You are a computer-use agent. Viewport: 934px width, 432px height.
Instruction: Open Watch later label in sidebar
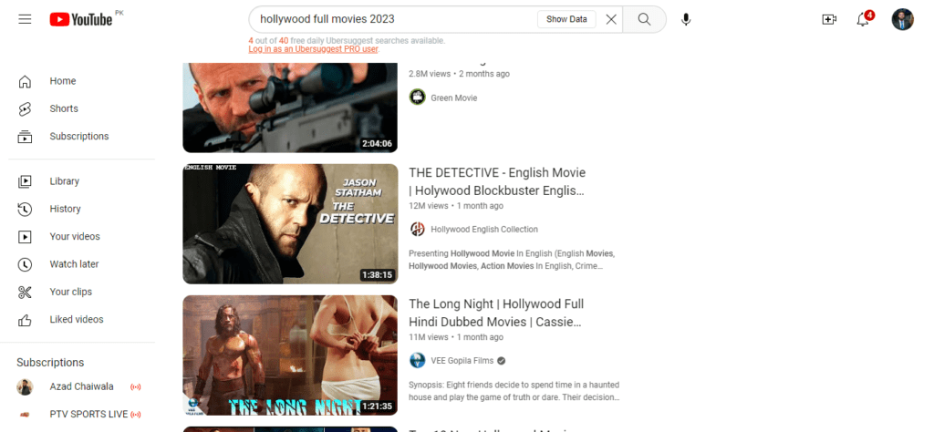point(74,264)
